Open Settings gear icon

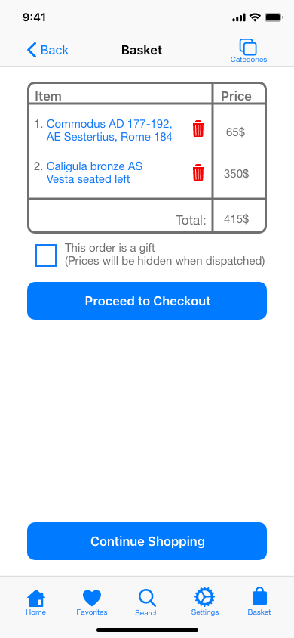205,597
